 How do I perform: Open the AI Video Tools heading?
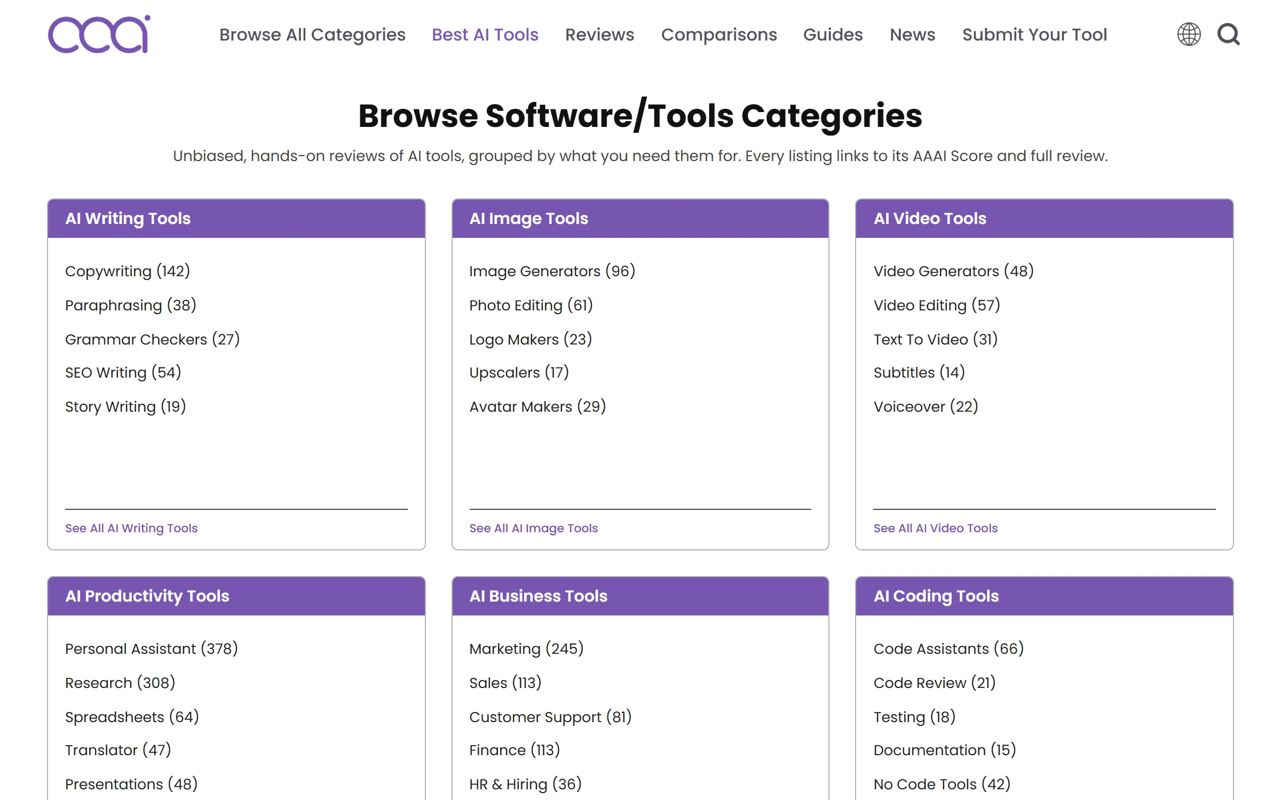930,219
